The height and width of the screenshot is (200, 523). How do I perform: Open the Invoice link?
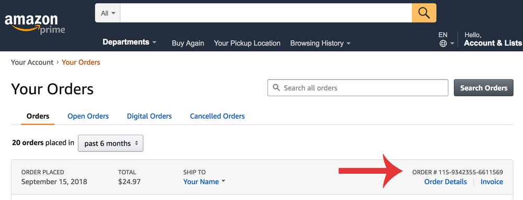point(492,182)
